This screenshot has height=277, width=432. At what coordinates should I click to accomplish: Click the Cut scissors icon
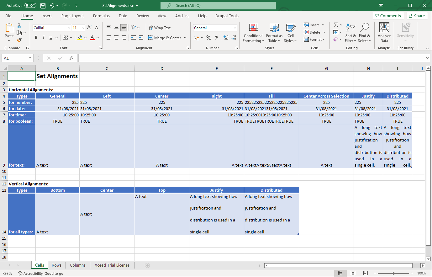coord(19,25)
